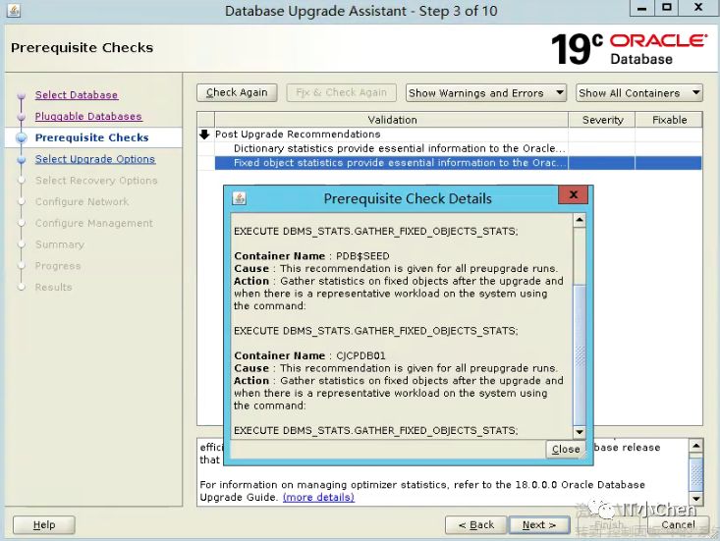The width and height of the screenshot is (720, 541).
Task: Click the Fixable column header
Action: click(669, 120)
